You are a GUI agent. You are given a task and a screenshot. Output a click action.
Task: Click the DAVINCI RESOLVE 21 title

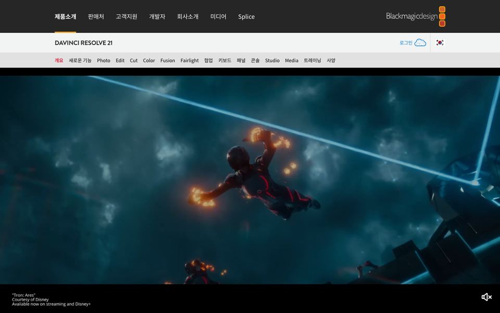coord(83,43)
